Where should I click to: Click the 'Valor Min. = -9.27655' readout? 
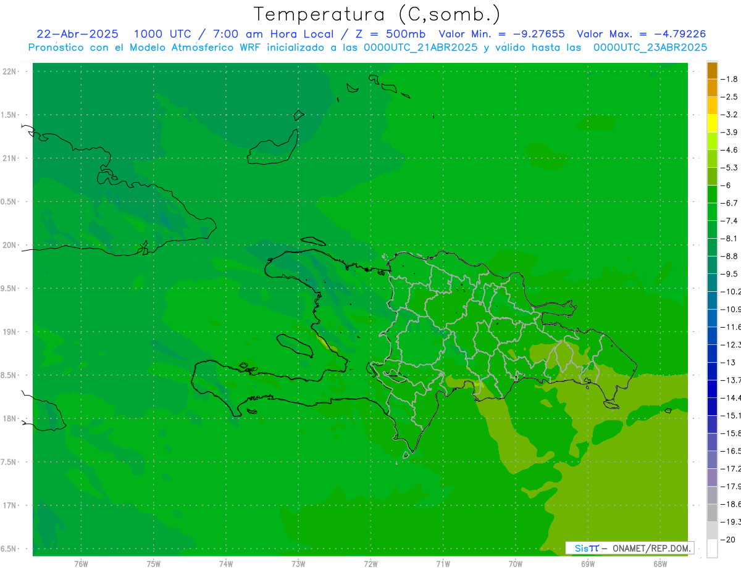pos(501,34)
